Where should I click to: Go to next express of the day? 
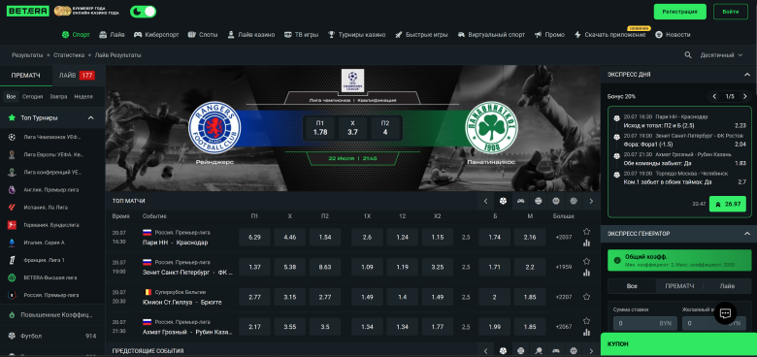pyautogui.click(x=745, y=96)
